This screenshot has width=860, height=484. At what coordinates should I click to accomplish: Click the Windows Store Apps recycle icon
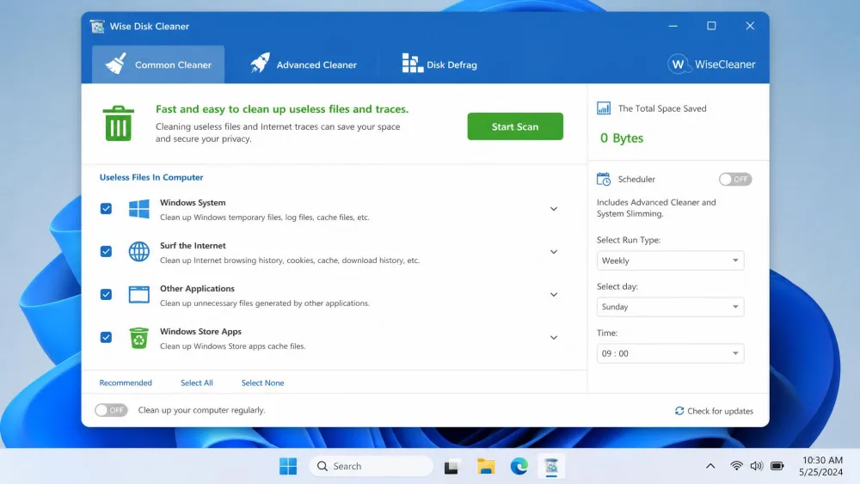[x=138, y=338]
